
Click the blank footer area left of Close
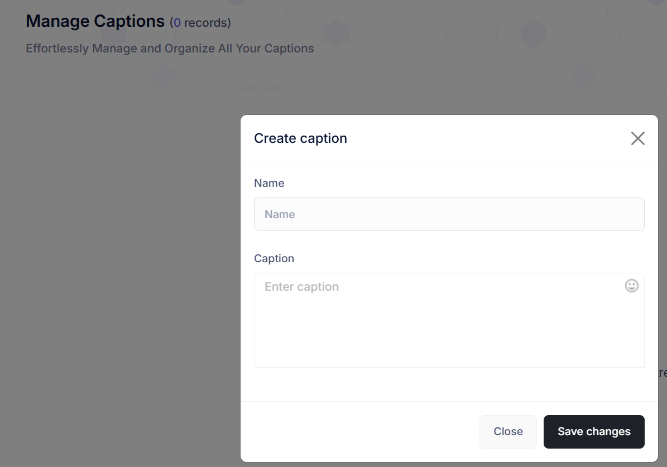[357, 431]
